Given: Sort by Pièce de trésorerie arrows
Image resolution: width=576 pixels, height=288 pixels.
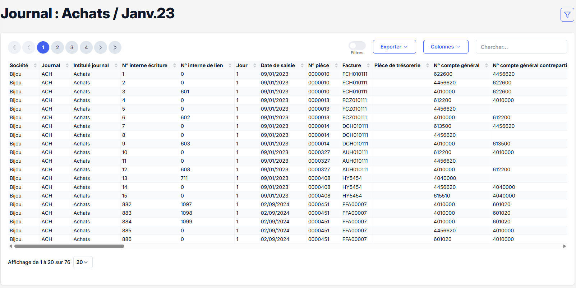Looking at the screenshot, I should click(428, 65).
